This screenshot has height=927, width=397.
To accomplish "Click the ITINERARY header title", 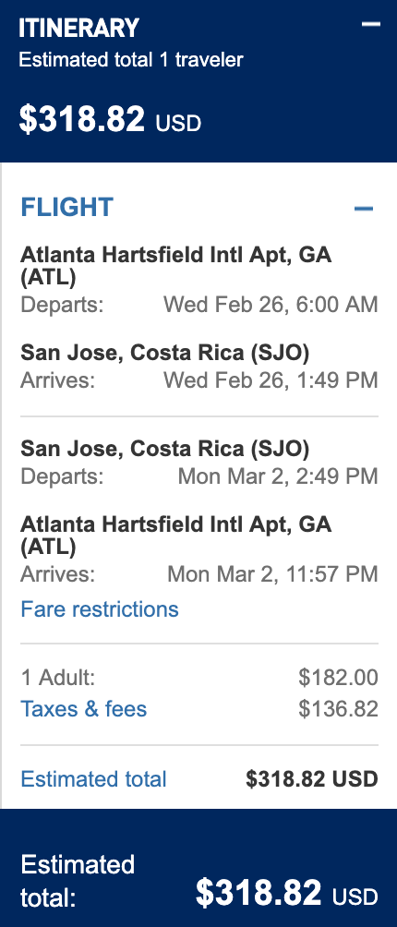I will tap(78, 28).
